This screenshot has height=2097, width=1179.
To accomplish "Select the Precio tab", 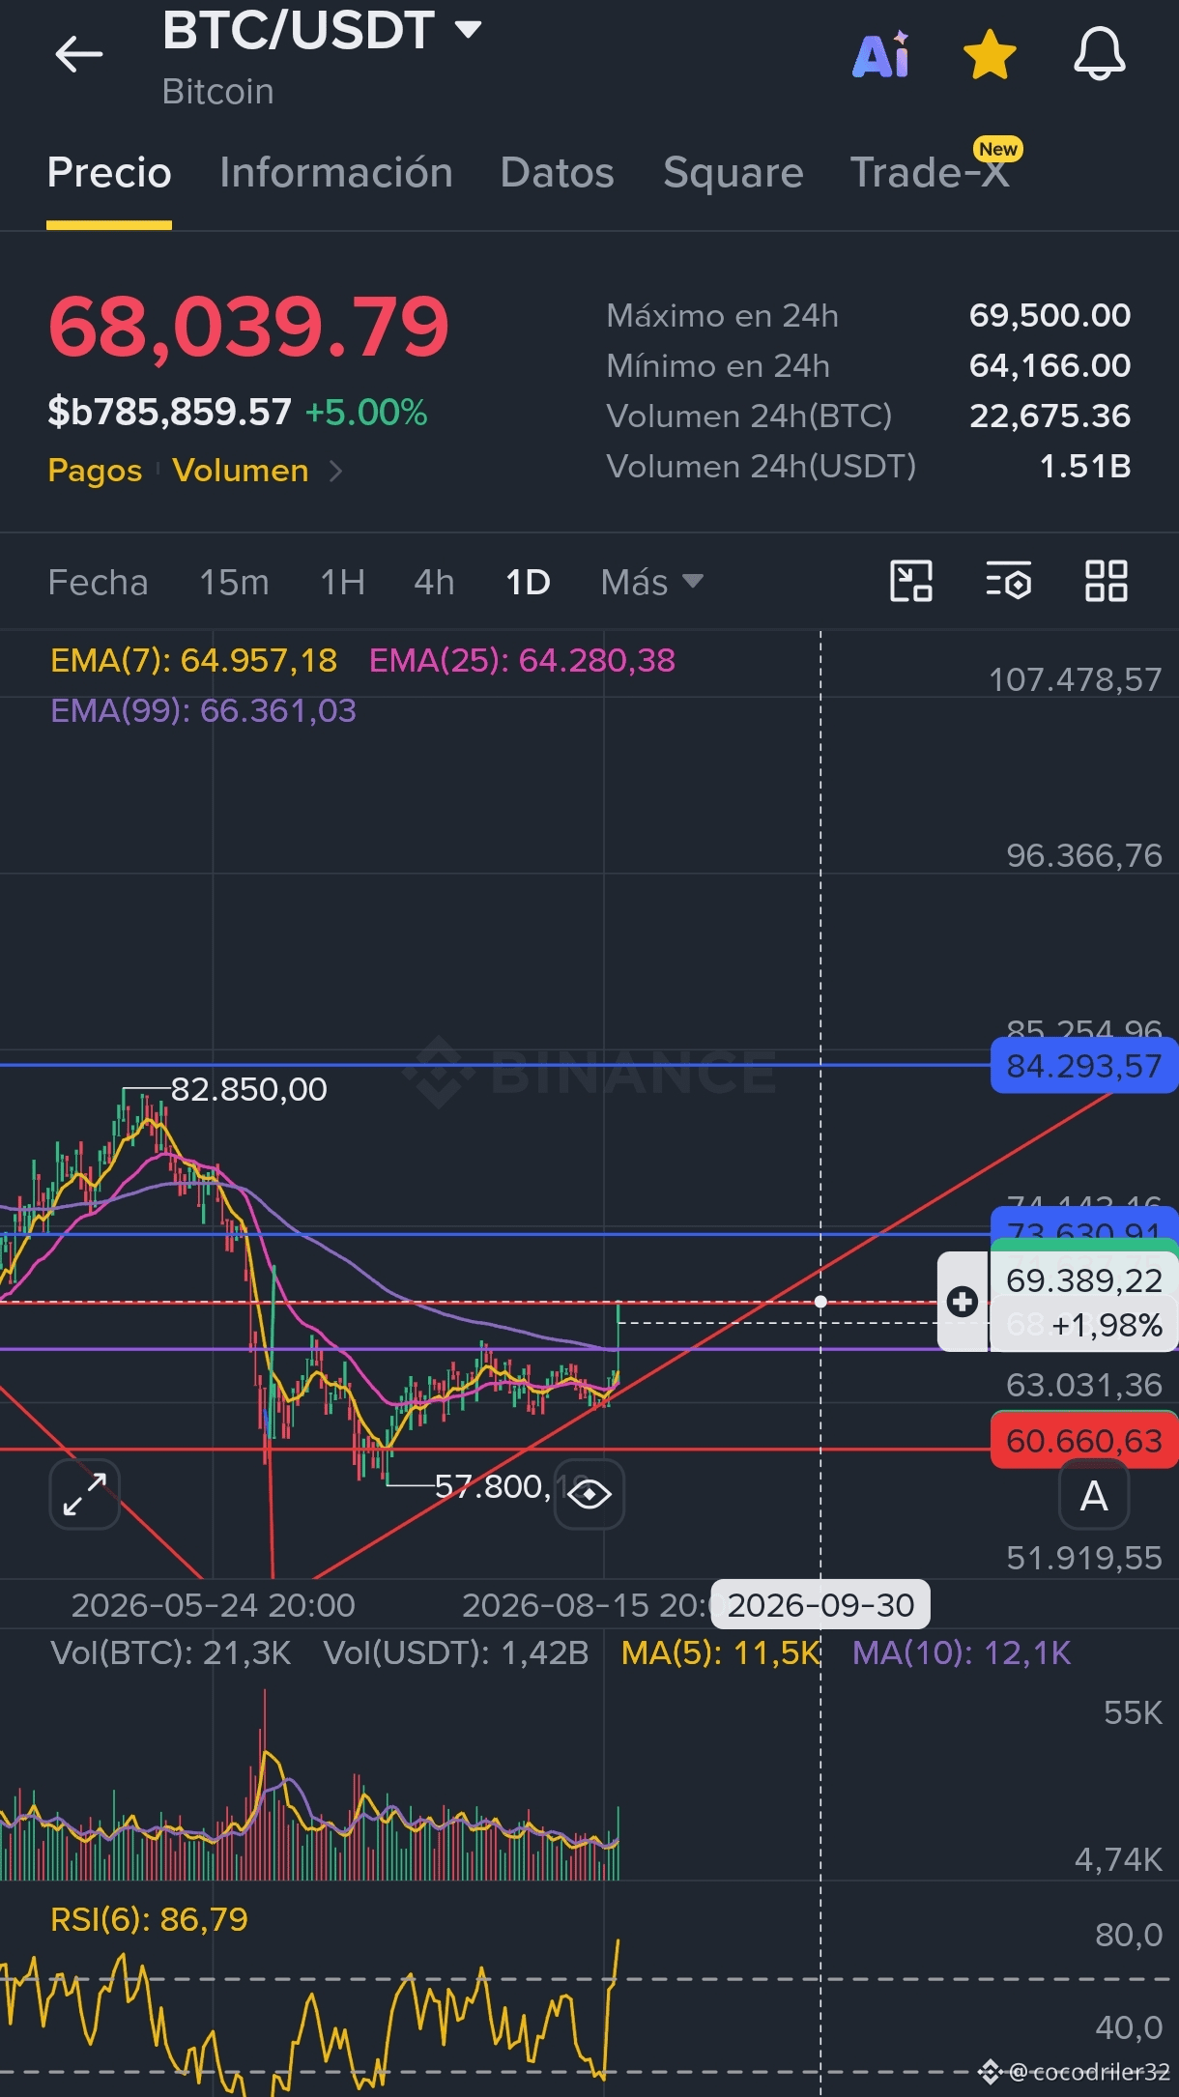I will (109, 173).
